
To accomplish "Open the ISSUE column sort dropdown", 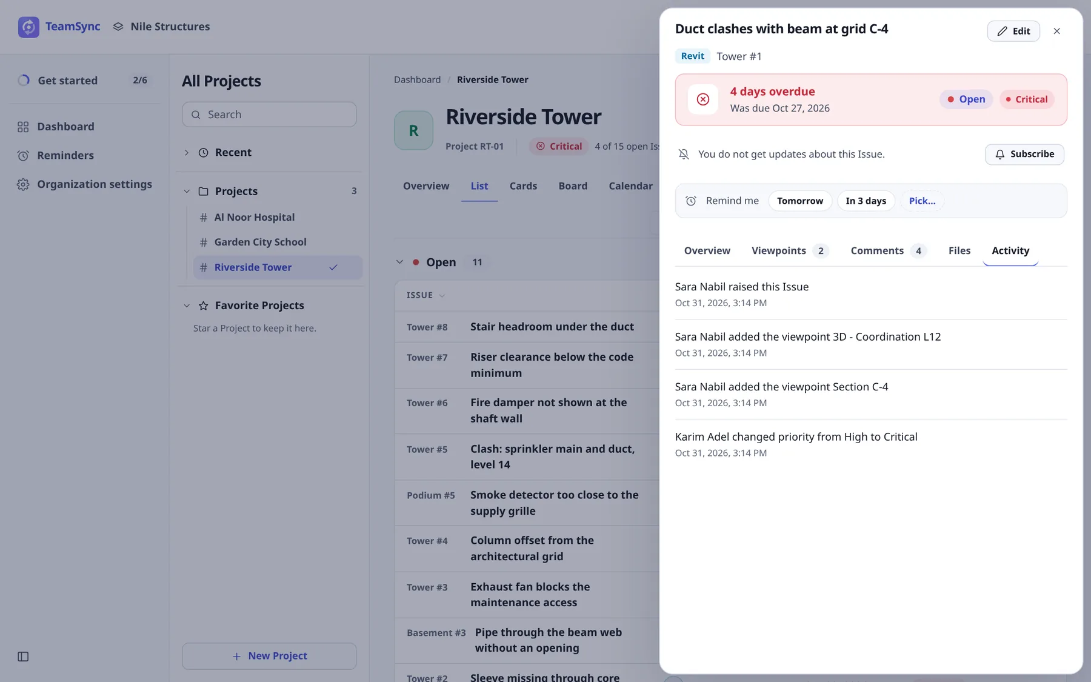I will click(442, 295).
